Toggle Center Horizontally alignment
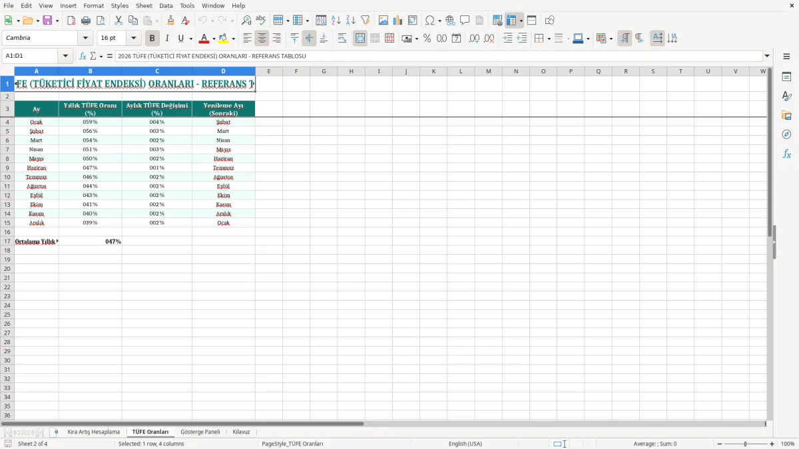Viewport: 799px width, 449px height. (262, 39)
